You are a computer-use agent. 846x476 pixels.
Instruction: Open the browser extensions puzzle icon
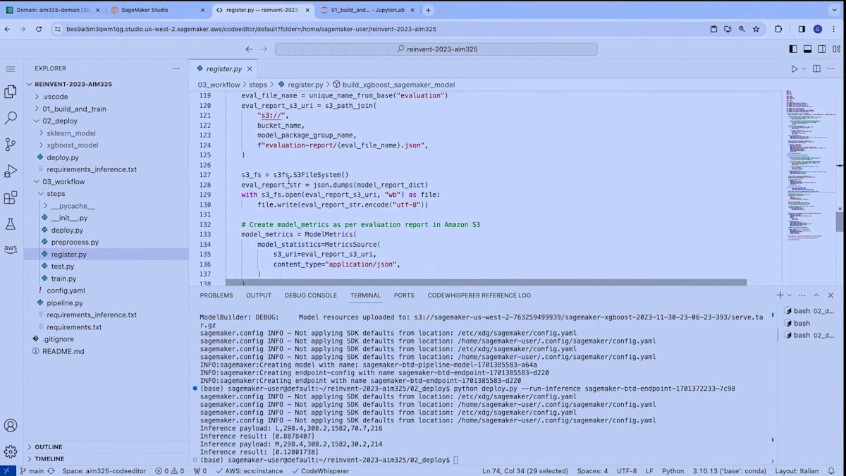click(778, 29)
